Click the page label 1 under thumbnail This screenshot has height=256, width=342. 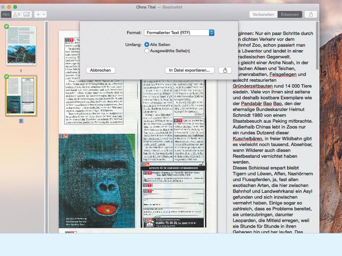click(x=21, y=71)
